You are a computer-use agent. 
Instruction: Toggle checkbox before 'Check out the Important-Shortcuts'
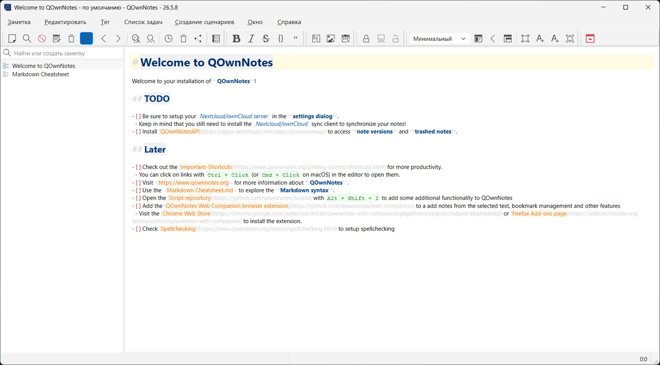pyautogui.click(x=138, y=167)
